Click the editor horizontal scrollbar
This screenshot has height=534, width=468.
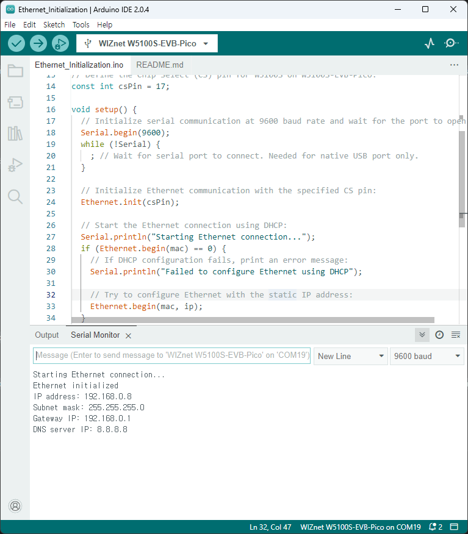tap(253, 320)
